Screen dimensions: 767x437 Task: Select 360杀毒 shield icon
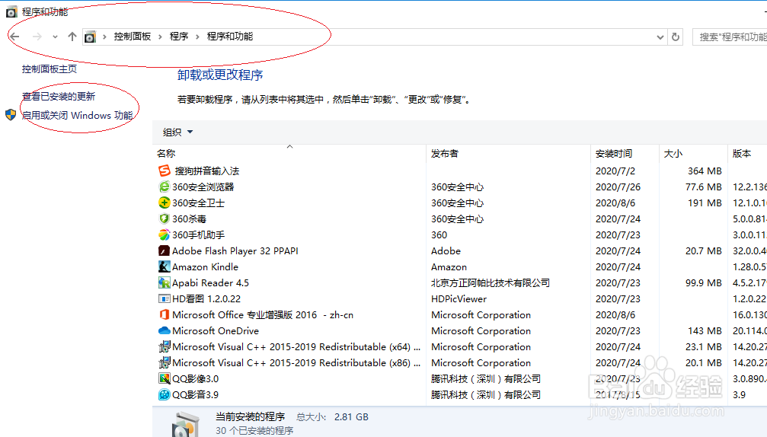point(165,219)
